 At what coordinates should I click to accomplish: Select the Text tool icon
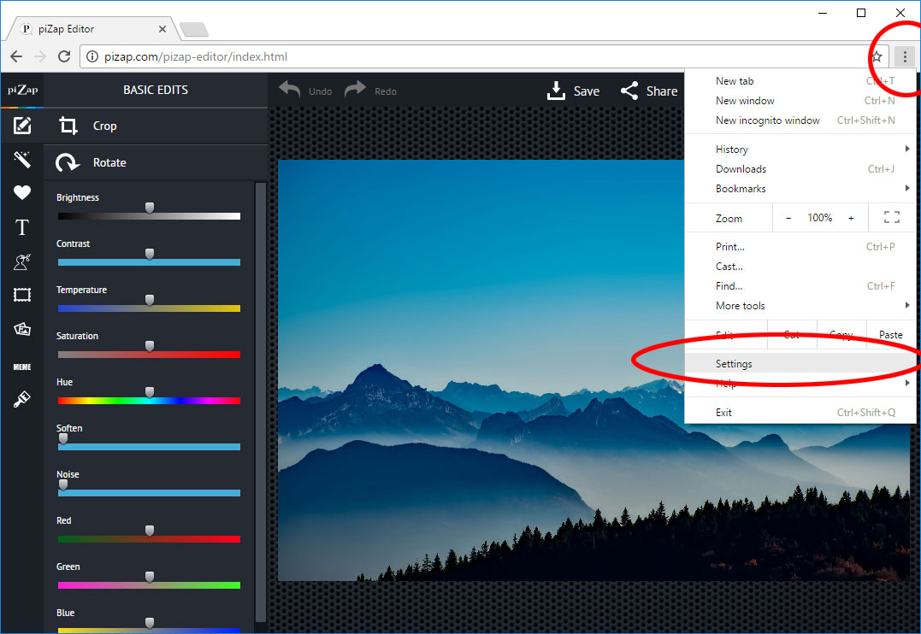22,227
